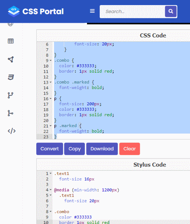Open the CSS3 shield sidebar icon
Viewport: 190px width, 224px height.
point(11,77)
